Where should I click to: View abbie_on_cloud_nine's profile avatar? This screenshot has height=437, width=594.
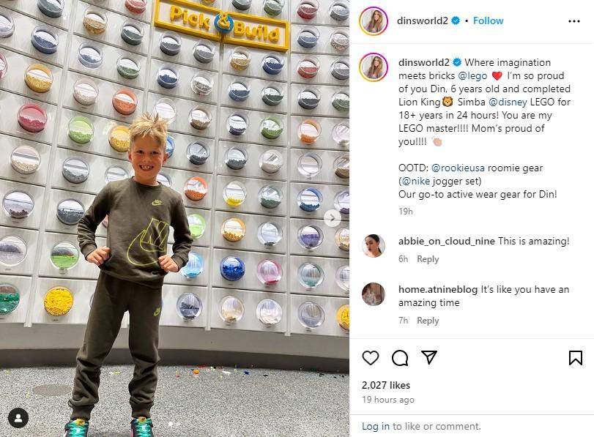[x=374, y=246]
